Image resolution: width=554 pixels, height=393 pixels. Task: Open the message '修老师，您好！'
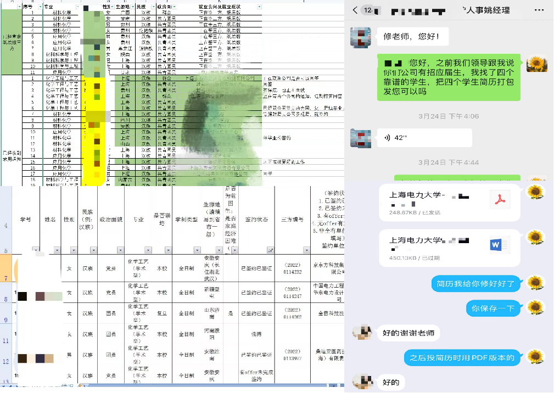[413, 36]
